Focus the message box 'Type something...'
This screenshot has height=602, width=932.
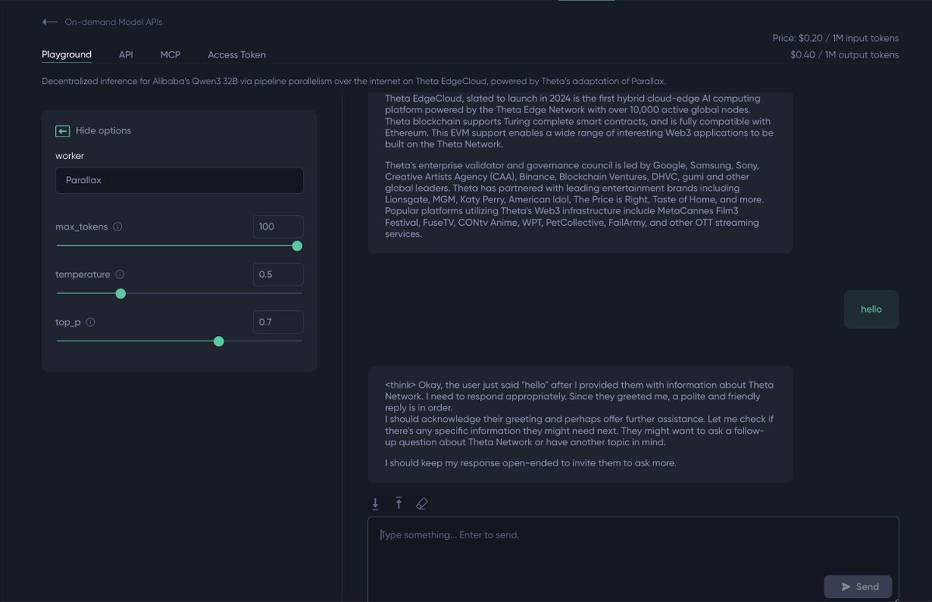point(633,559)
